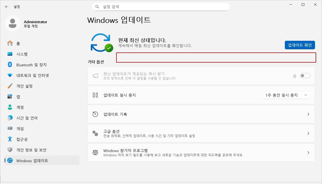Click the 앱 icon in sidebar
322x184 pixels.
pos(10,97)
